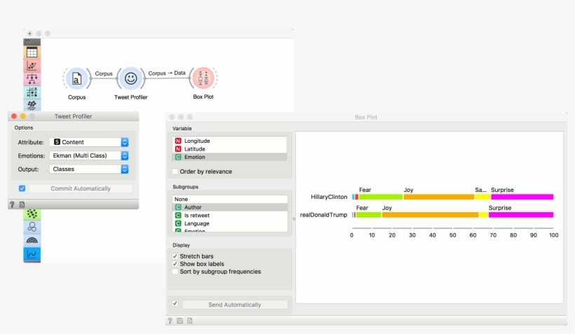Click HillaryClinton orange Joy bar segment
The height and width of the screenshot is (334, 575).
438,197
